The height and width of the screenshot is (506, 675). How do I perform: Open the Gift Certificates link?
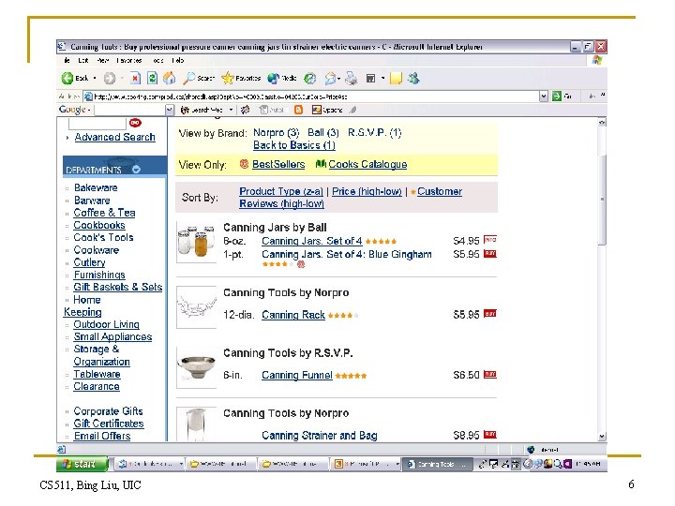click(x=109, y=423)
